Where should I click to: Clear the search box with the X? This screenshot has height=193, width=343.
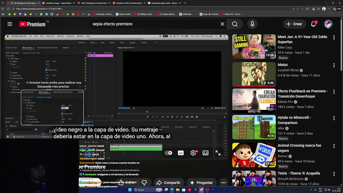222,24
